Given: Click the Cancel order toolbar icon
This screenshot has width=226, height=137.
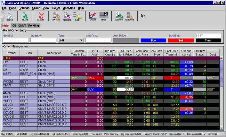Looking at the screenshot, I should [x=40, y=16].
